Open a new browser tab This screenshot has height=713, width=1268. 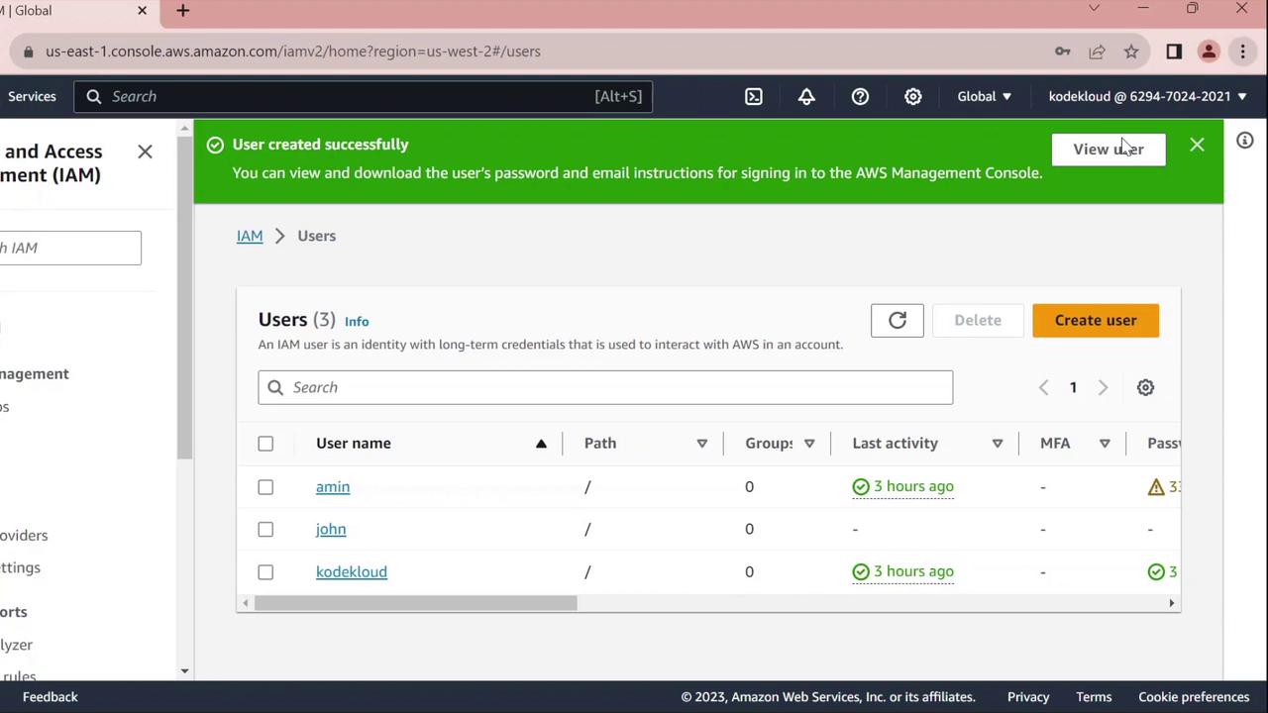click(x=182, y=10)
